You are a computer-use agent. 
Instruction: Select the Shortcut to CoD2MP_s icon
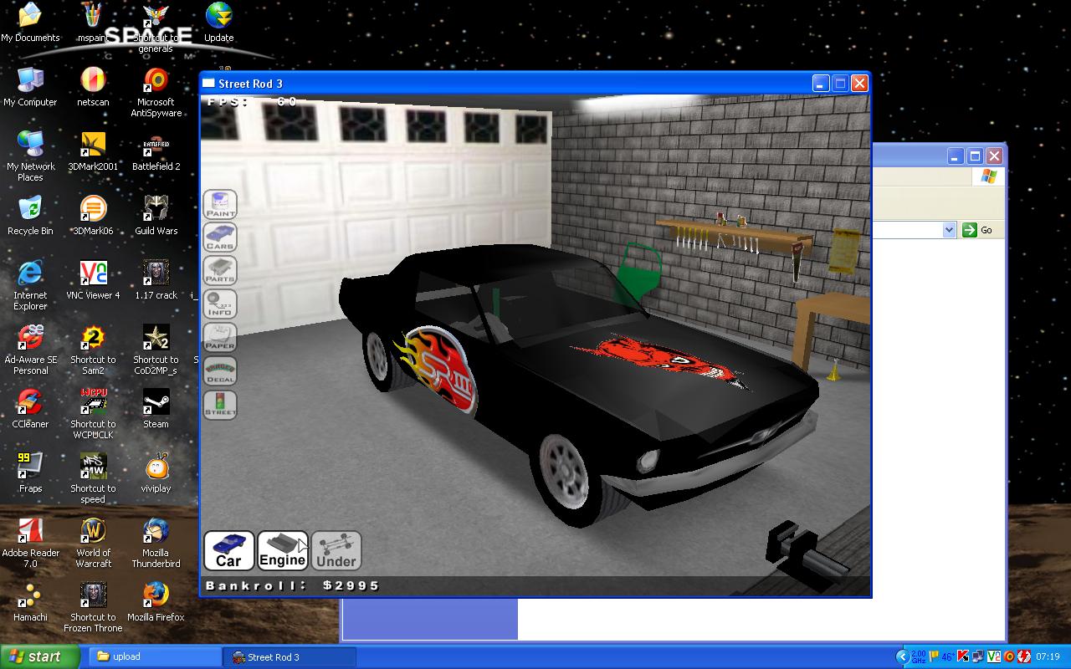tap(156, 350)
